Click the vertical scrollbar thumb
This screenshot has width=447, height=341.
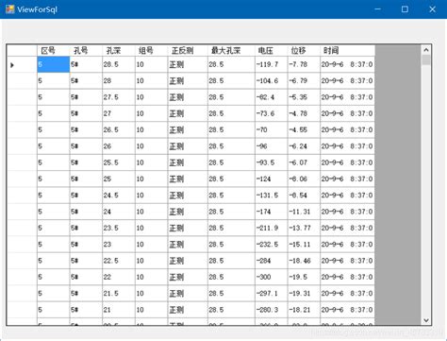click(x=426, y=60)
